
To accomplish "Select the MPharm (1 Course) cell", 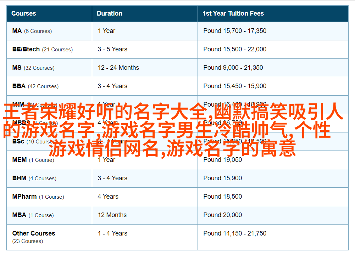I will click(49, 197).
